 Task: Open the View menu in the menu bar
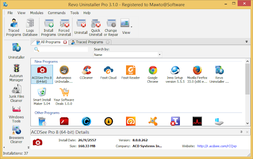click(x=21, y=13)
